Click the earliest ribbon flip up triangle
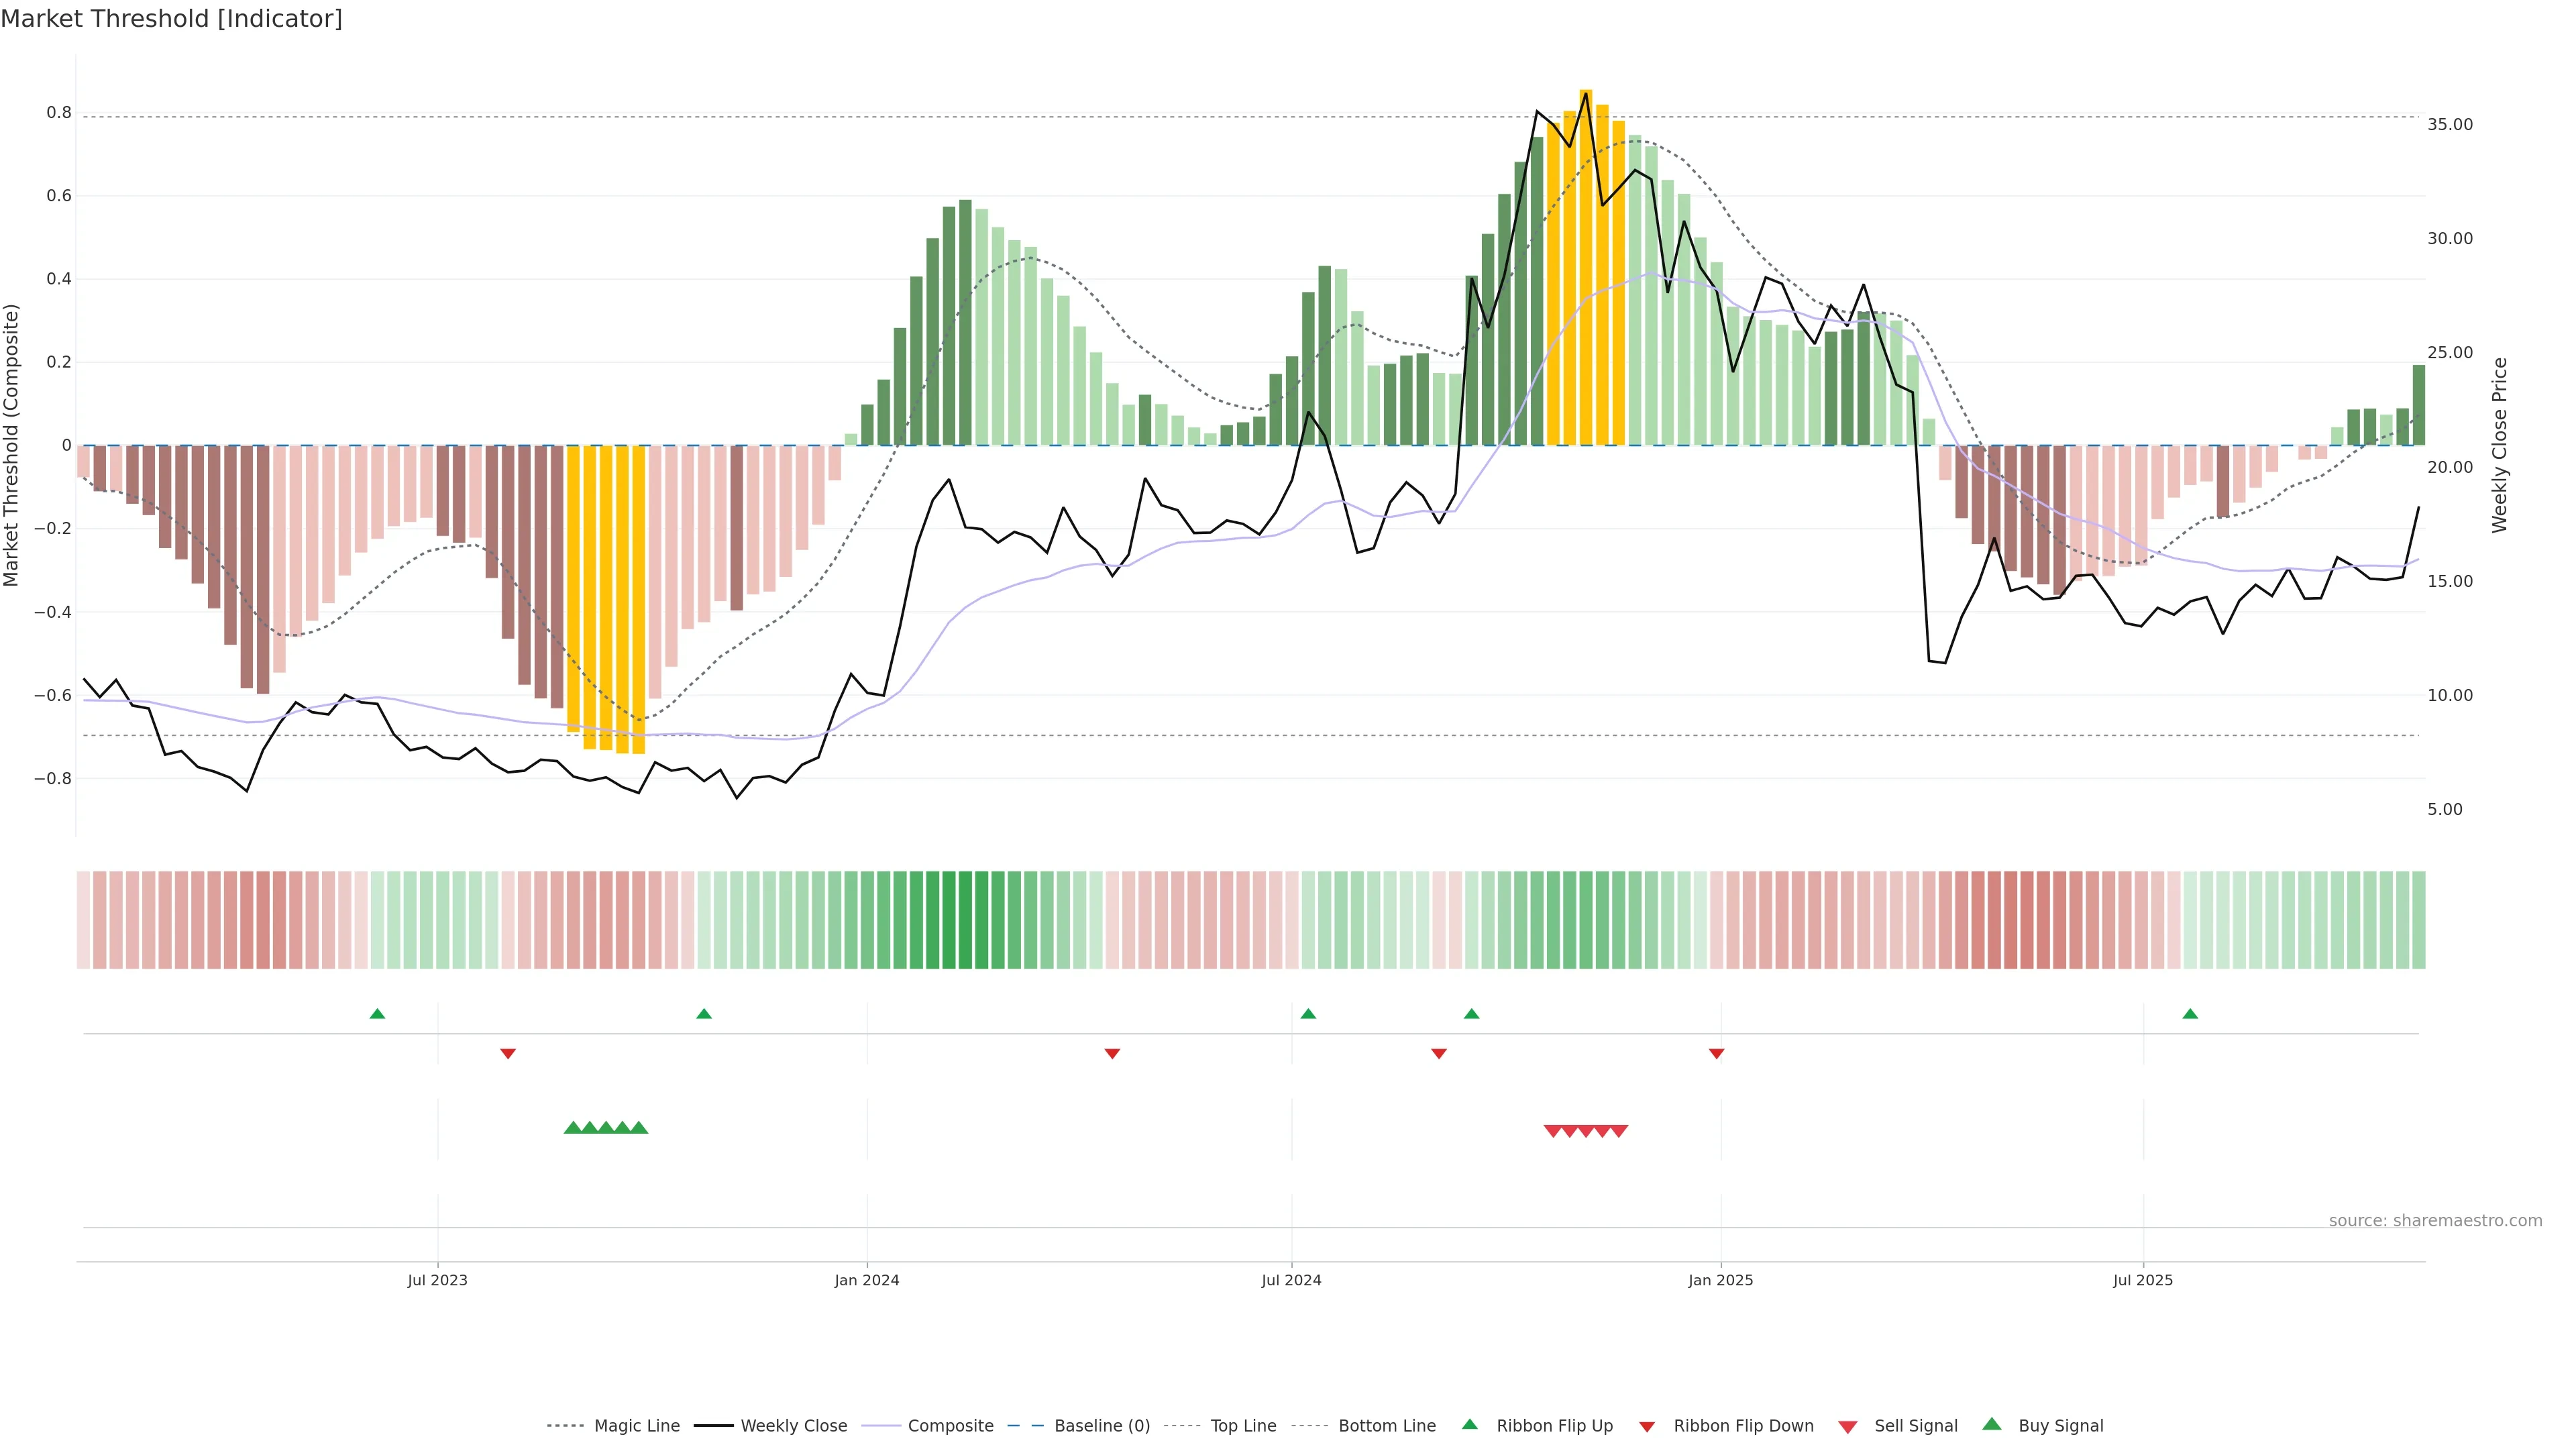 377,1014
